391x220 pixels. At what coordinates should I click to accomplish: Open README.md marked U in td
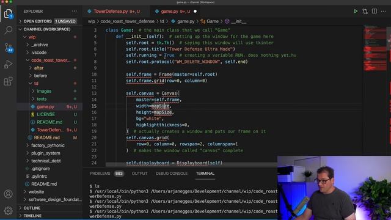pyautogui.click(x=49, y=122)
